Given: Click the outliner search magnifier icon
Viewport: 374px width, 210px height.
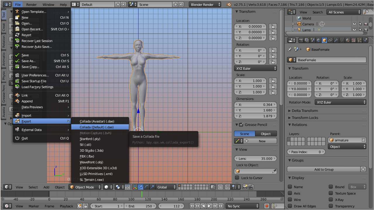Looking at the screenshot, I should pos(366,12).
